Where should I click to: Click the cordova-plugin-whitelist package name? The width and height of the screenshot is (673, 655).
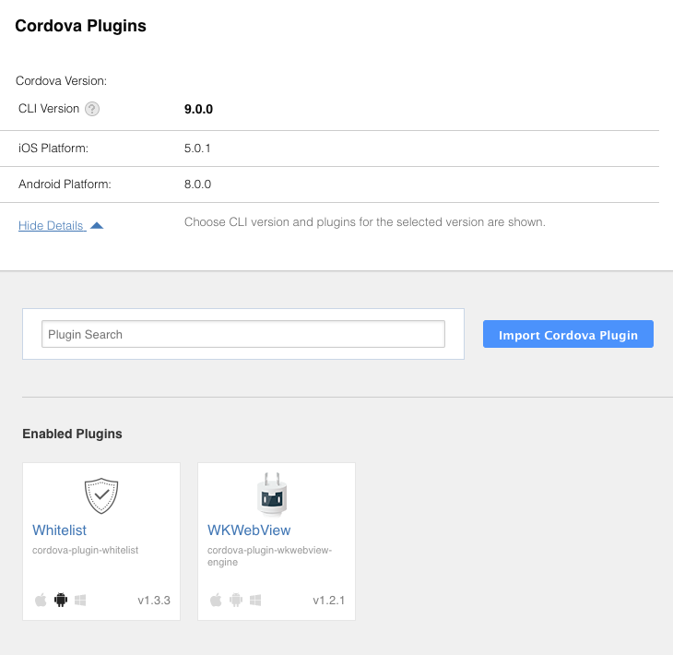[x=86, y=550]
